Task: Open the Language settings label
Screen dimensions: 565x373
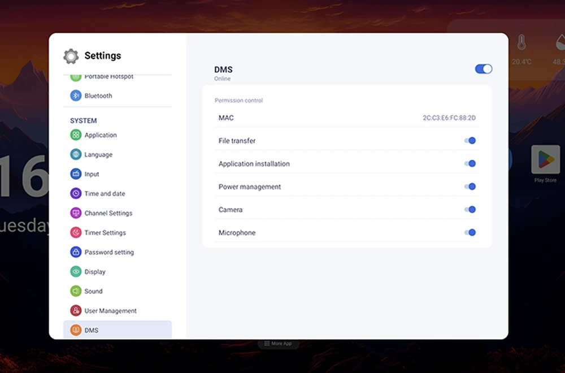Action: (x=98, y=155)
